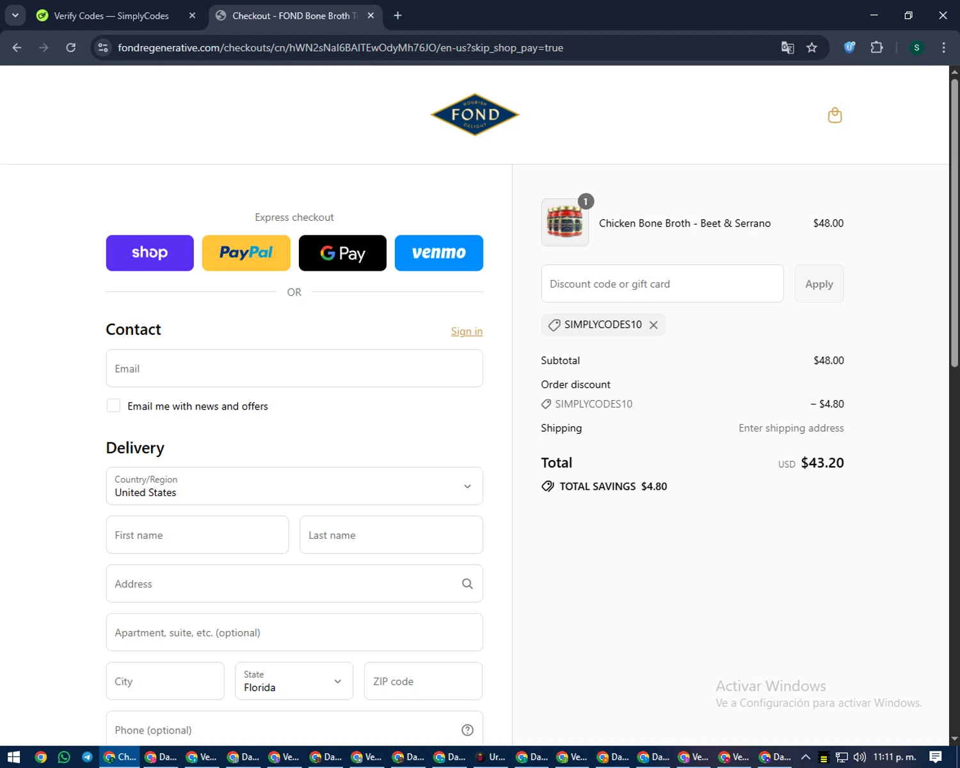Open the network icon in system tray
Screen dimensions: 960x768
pyautogui.click(x=842, y=757)
